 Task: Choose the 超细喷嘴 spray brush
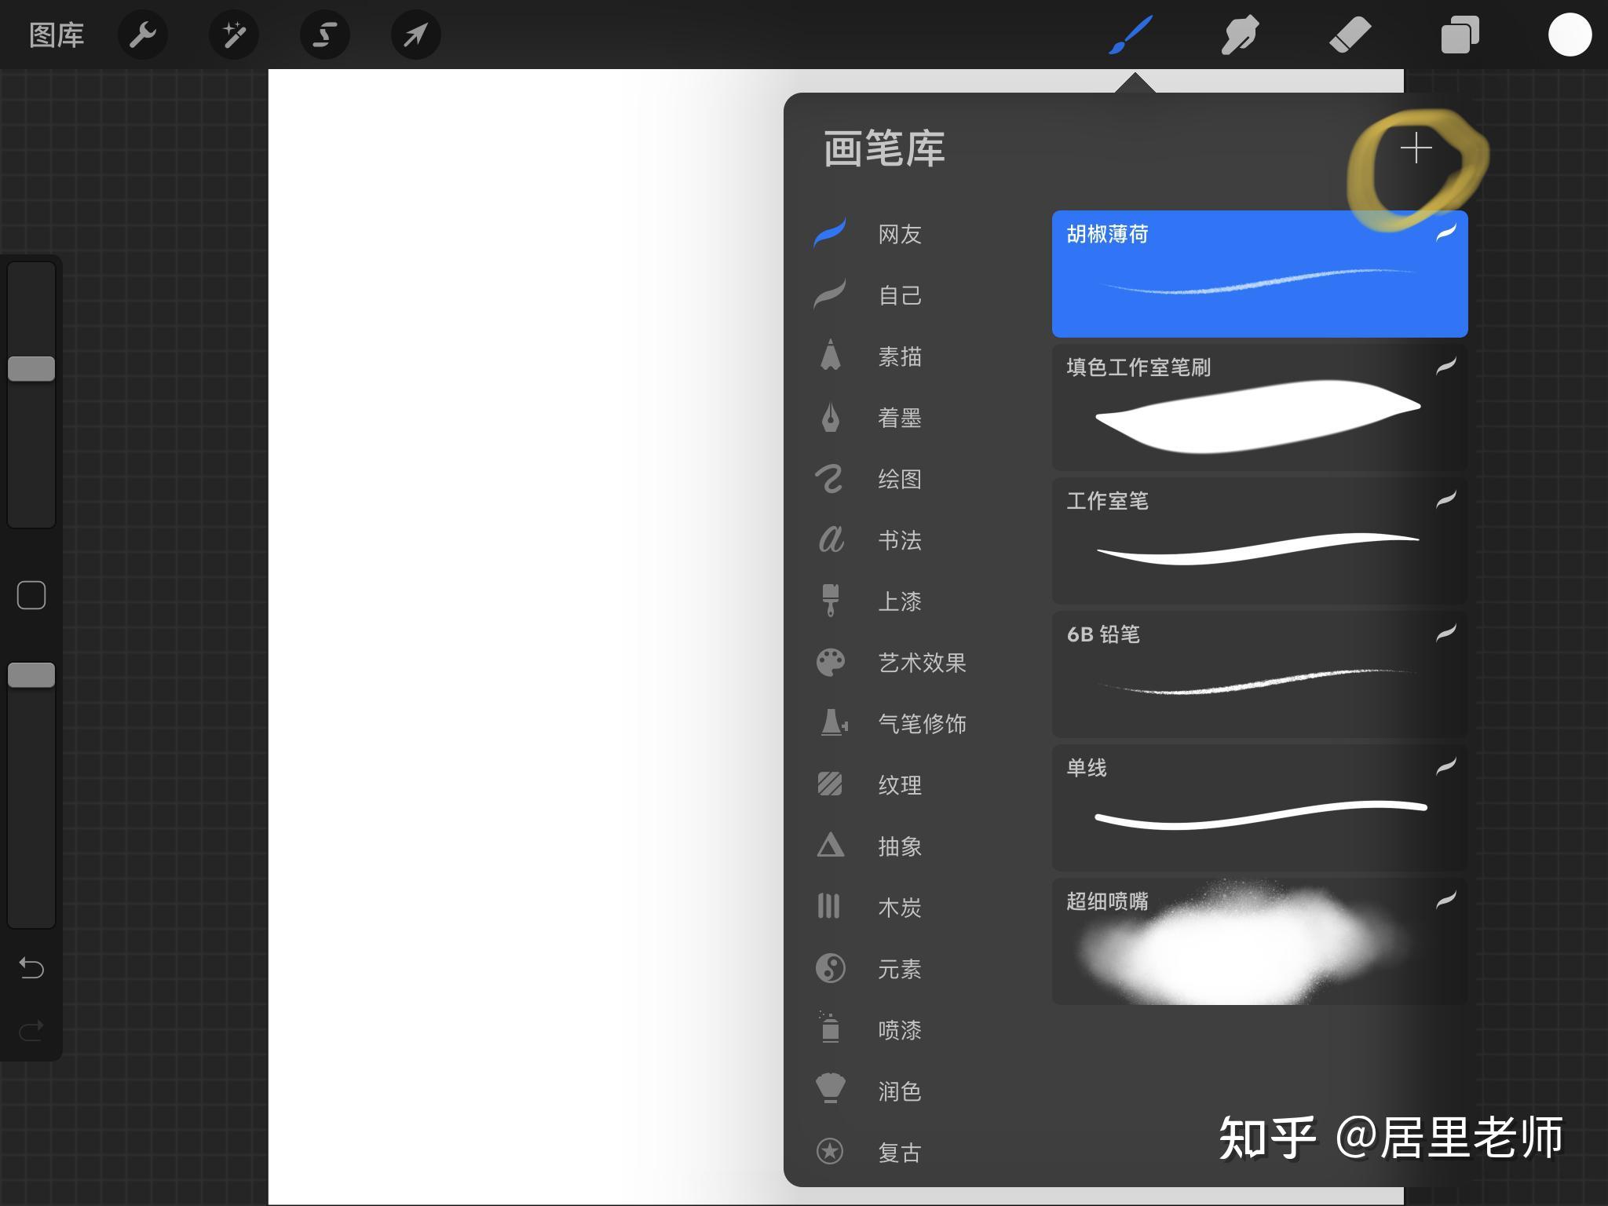point(1259,941)
